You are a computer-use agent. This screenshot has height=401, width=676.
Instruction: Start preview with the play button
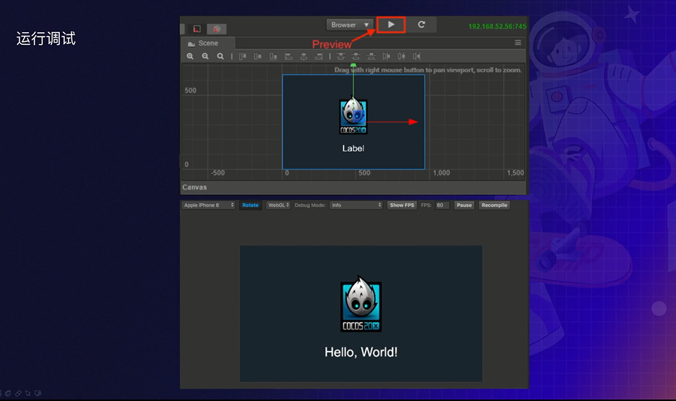[391, 25]
